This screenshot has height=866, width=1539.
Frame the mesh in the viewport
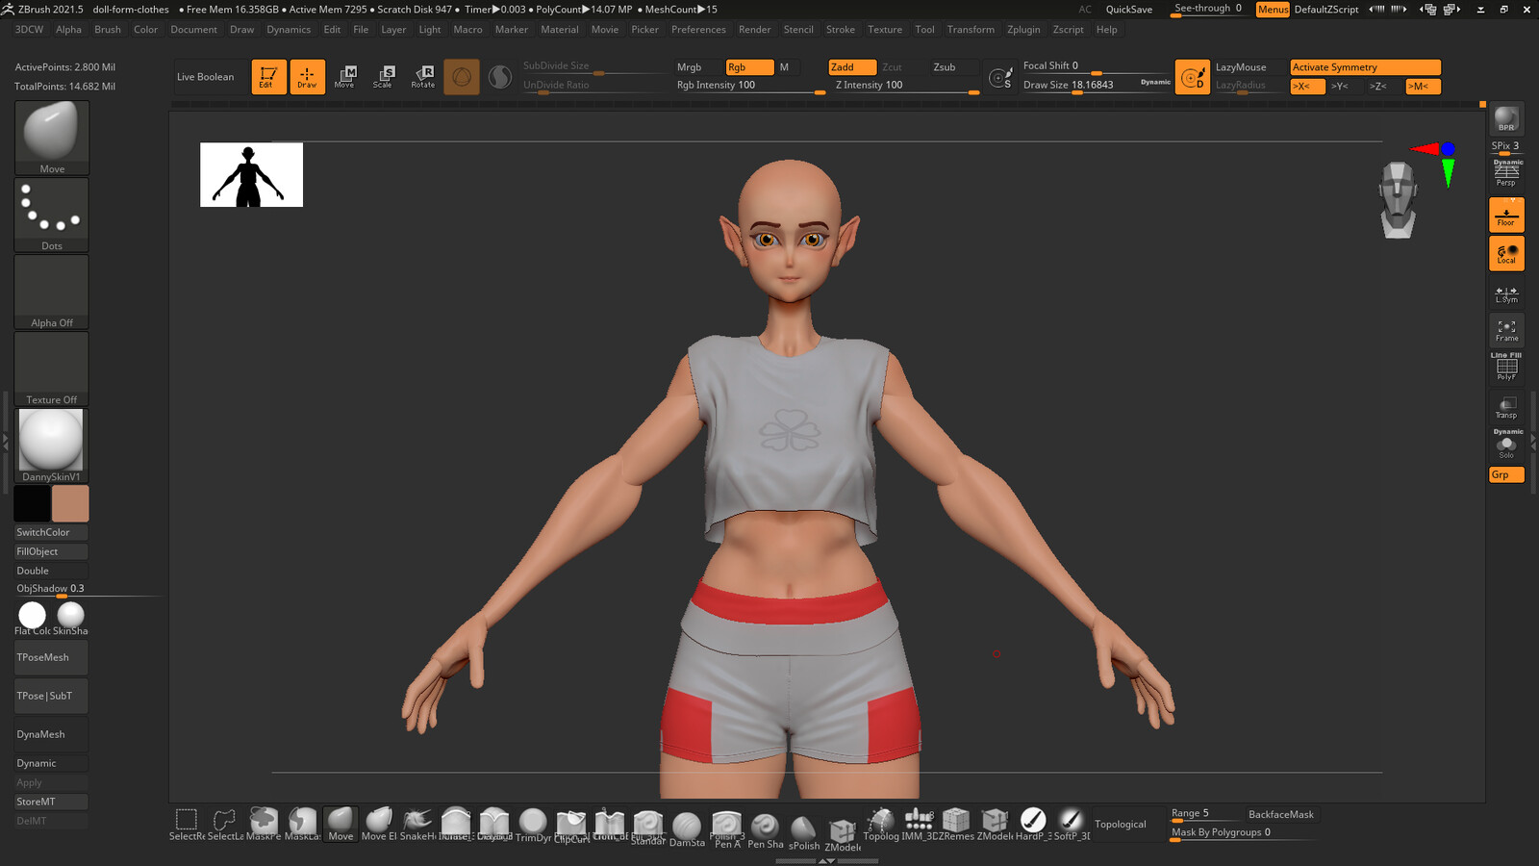(1506, 331)
